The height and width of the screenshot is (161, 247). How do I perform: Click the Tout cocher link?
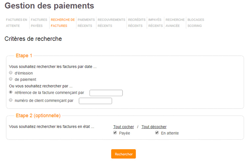[123, 127]
